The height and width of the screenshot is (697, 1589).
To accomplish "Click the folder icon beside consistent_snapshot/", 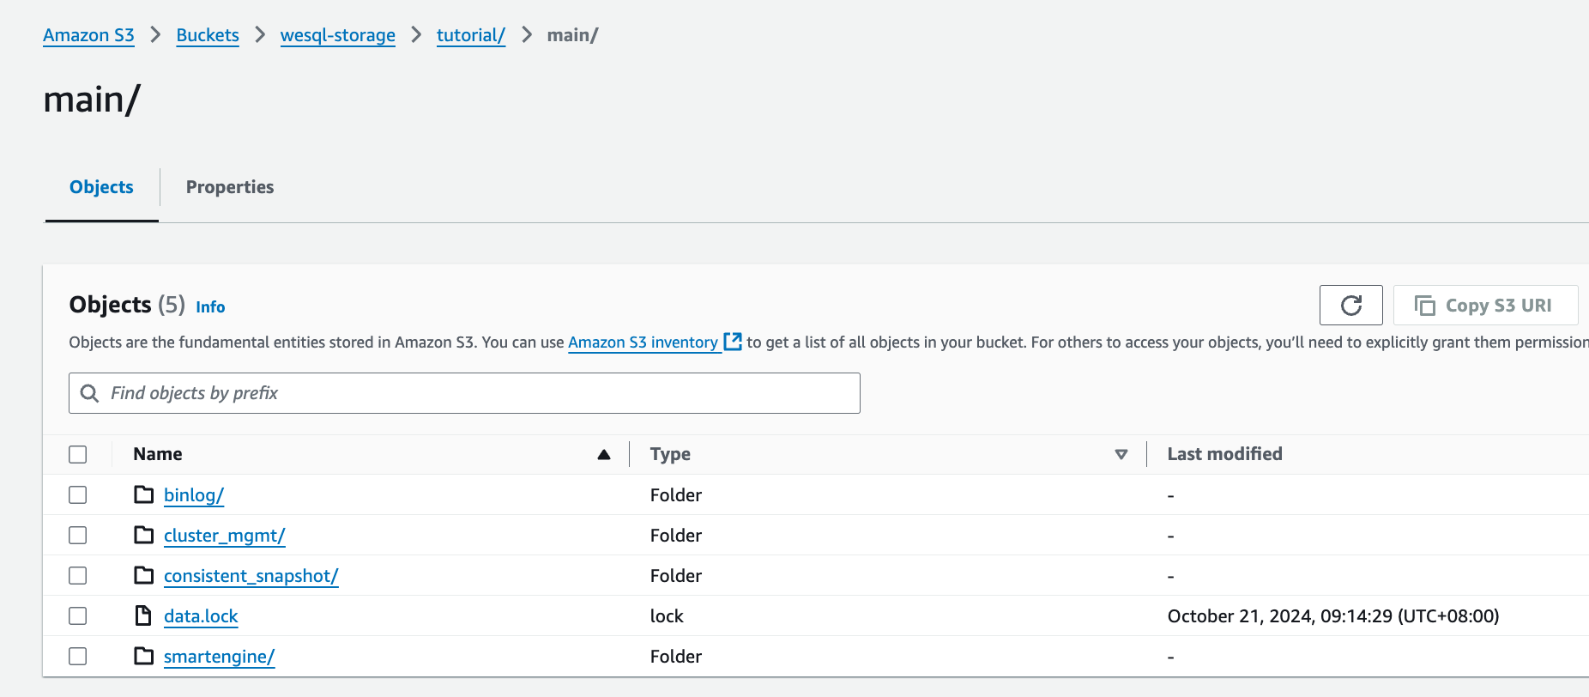I will (144, 575).
